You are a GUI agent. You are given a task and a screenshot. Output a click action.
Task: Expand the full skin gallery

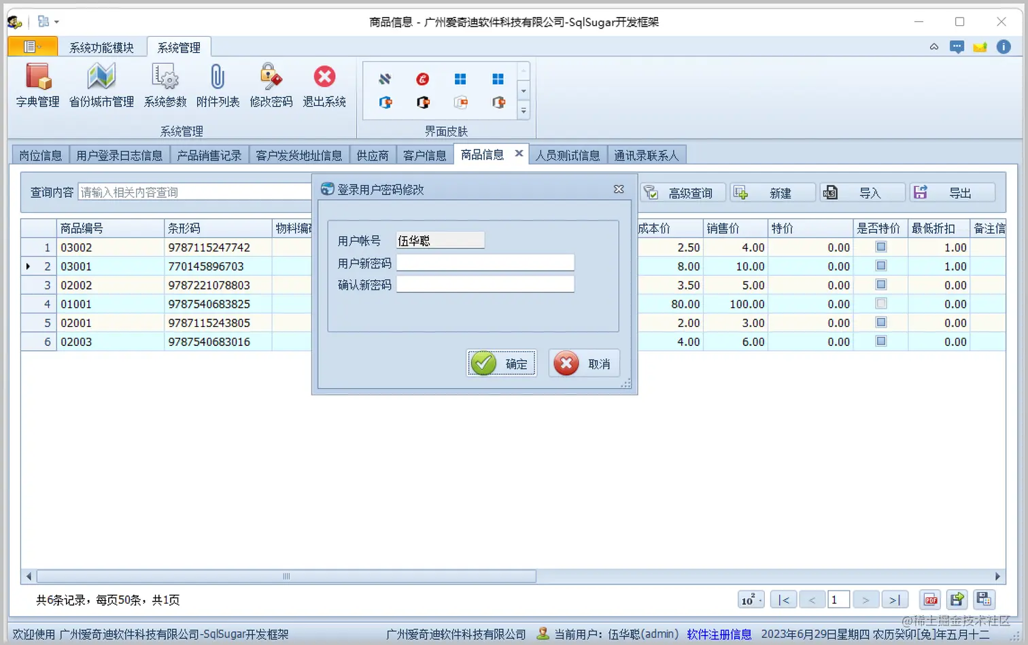[x=524, y=110]
